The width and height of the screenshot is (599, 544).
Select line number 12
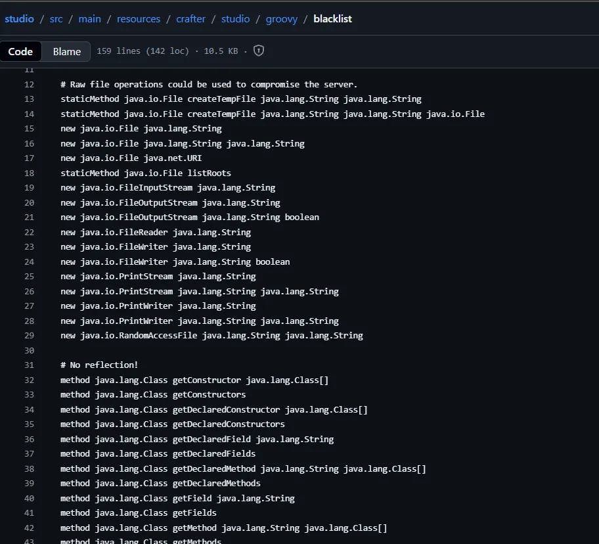tap(29, 85)
